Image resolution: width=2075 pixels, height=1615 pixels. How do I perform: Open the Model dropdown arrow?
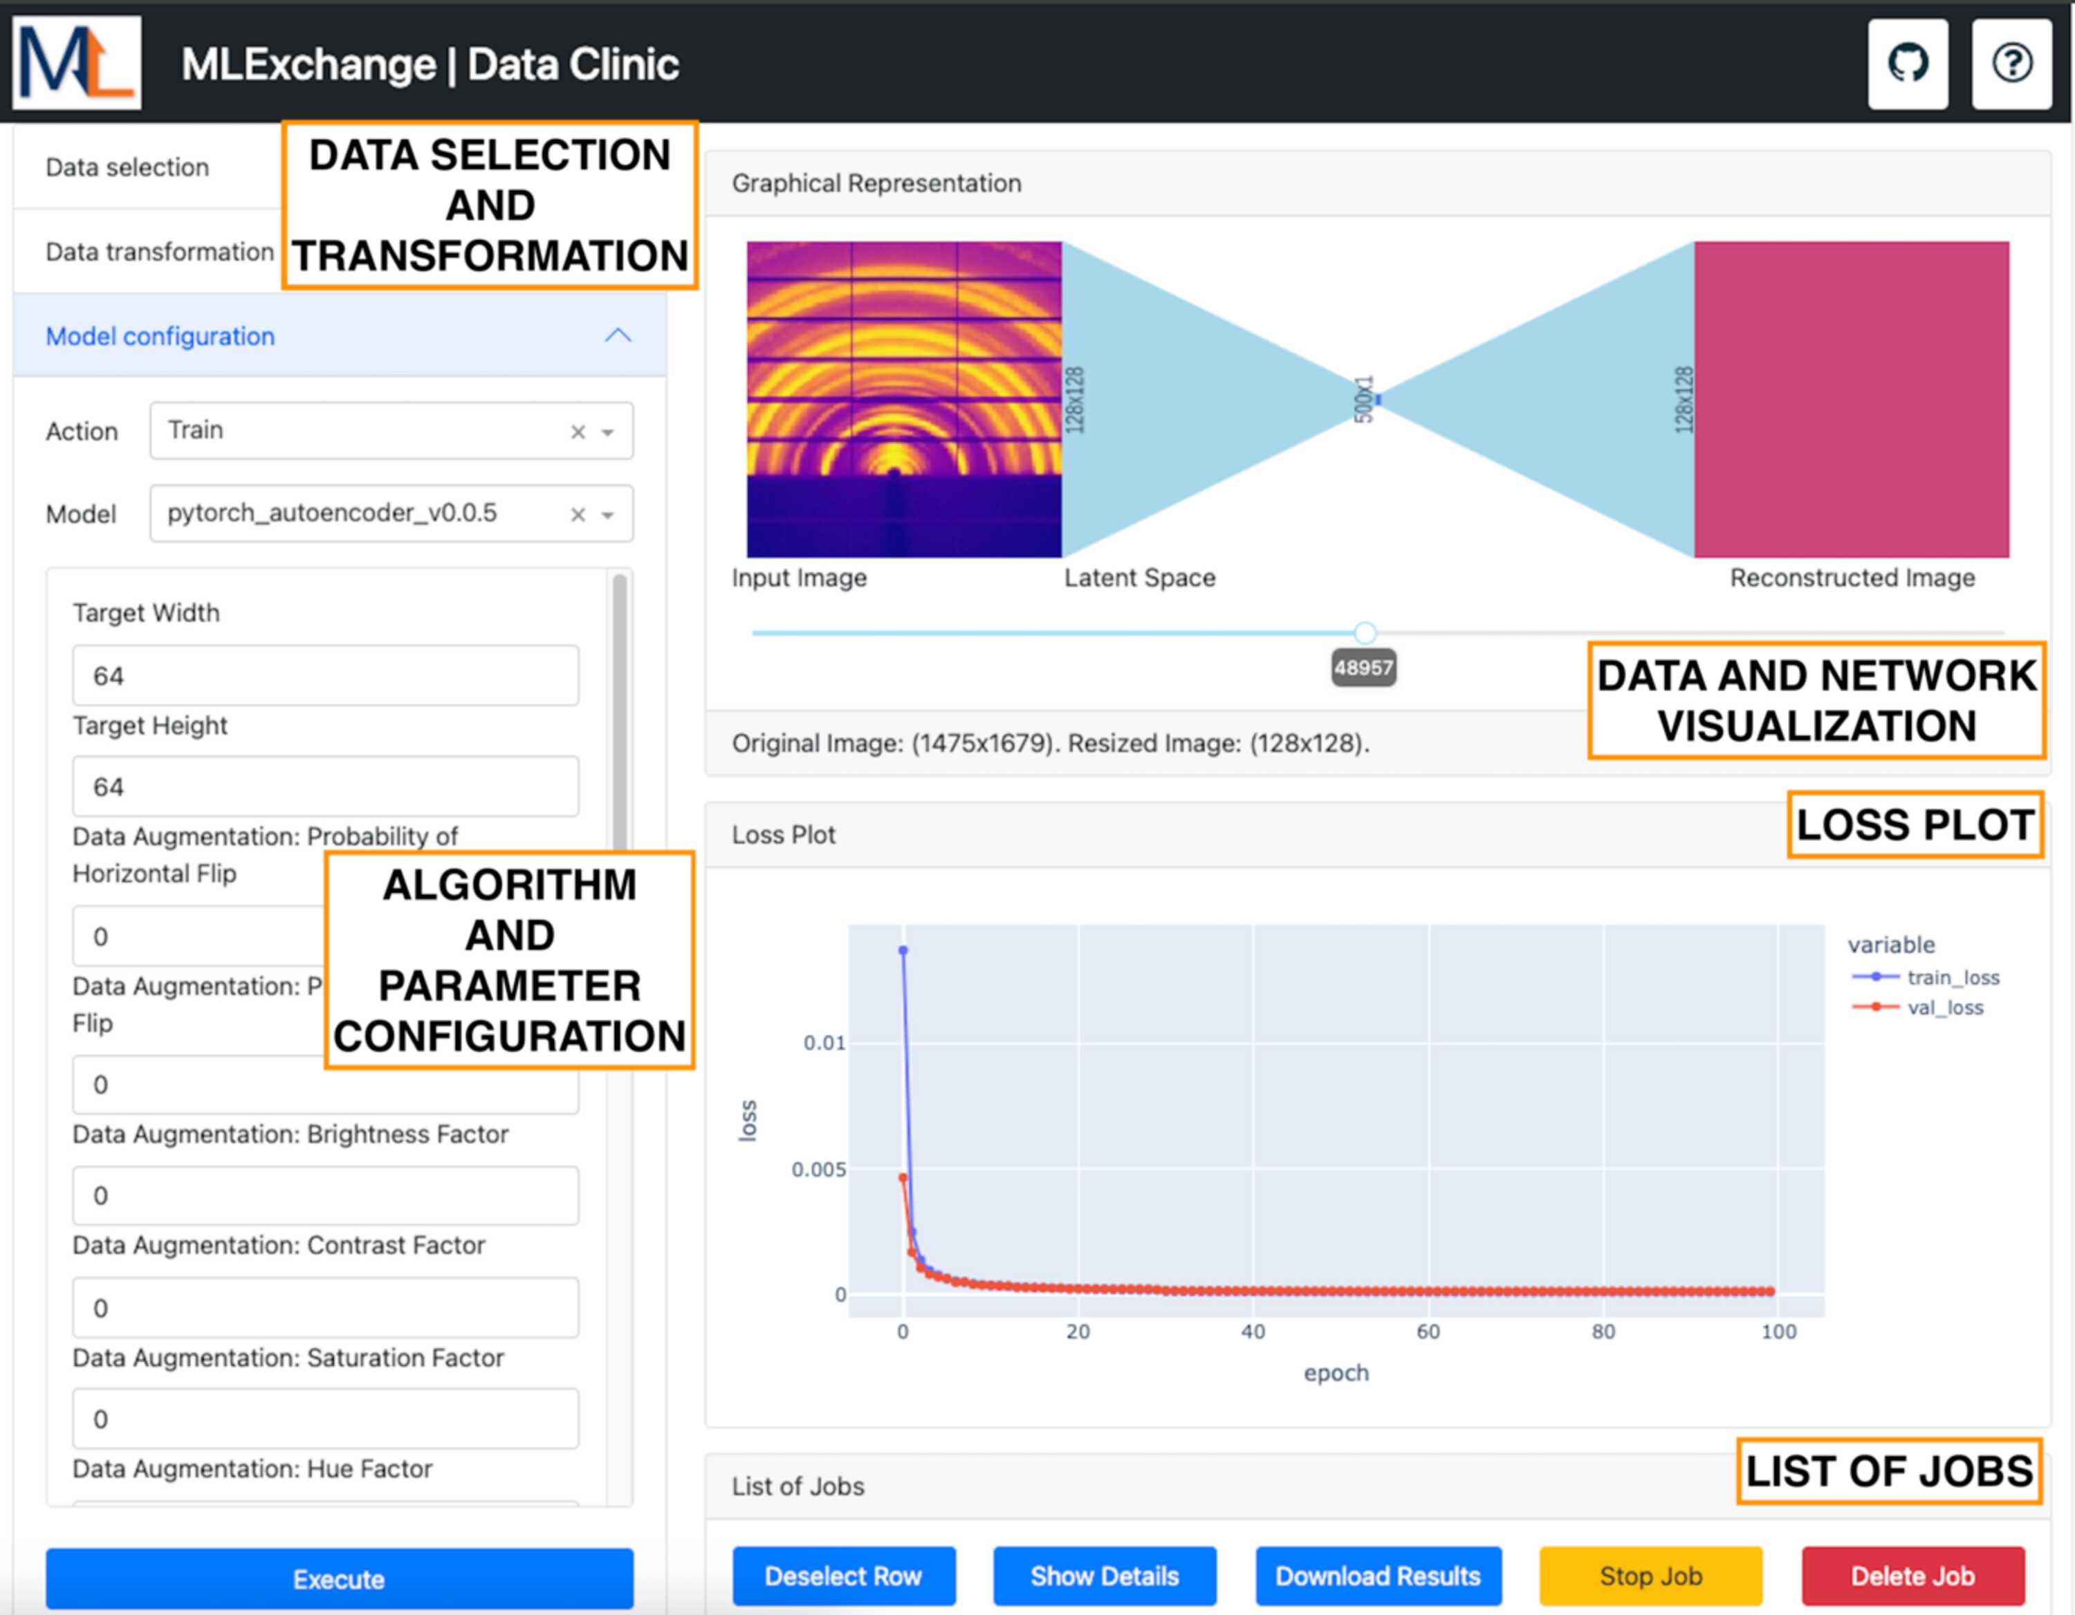point(608,515)
